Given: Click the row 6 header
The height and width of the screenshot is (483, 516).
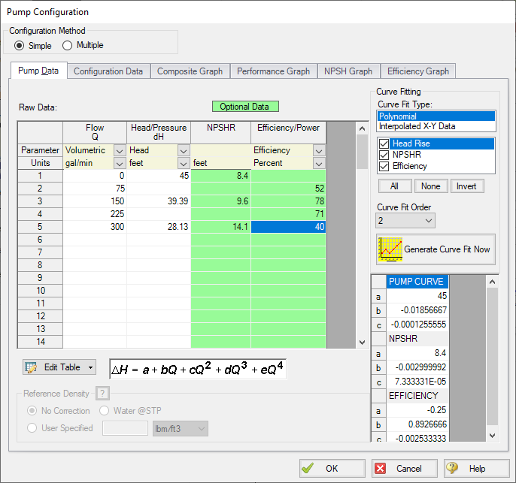Looking at the screenshot, I should [40, 240].
